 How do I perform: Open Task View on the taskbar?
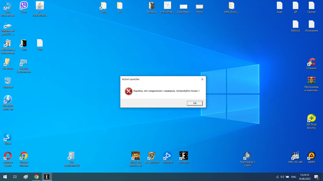point(15,177)
